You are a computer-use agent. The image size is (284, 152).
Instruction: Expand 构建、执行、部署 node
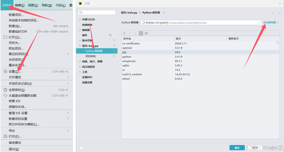(x=80, y=62)
